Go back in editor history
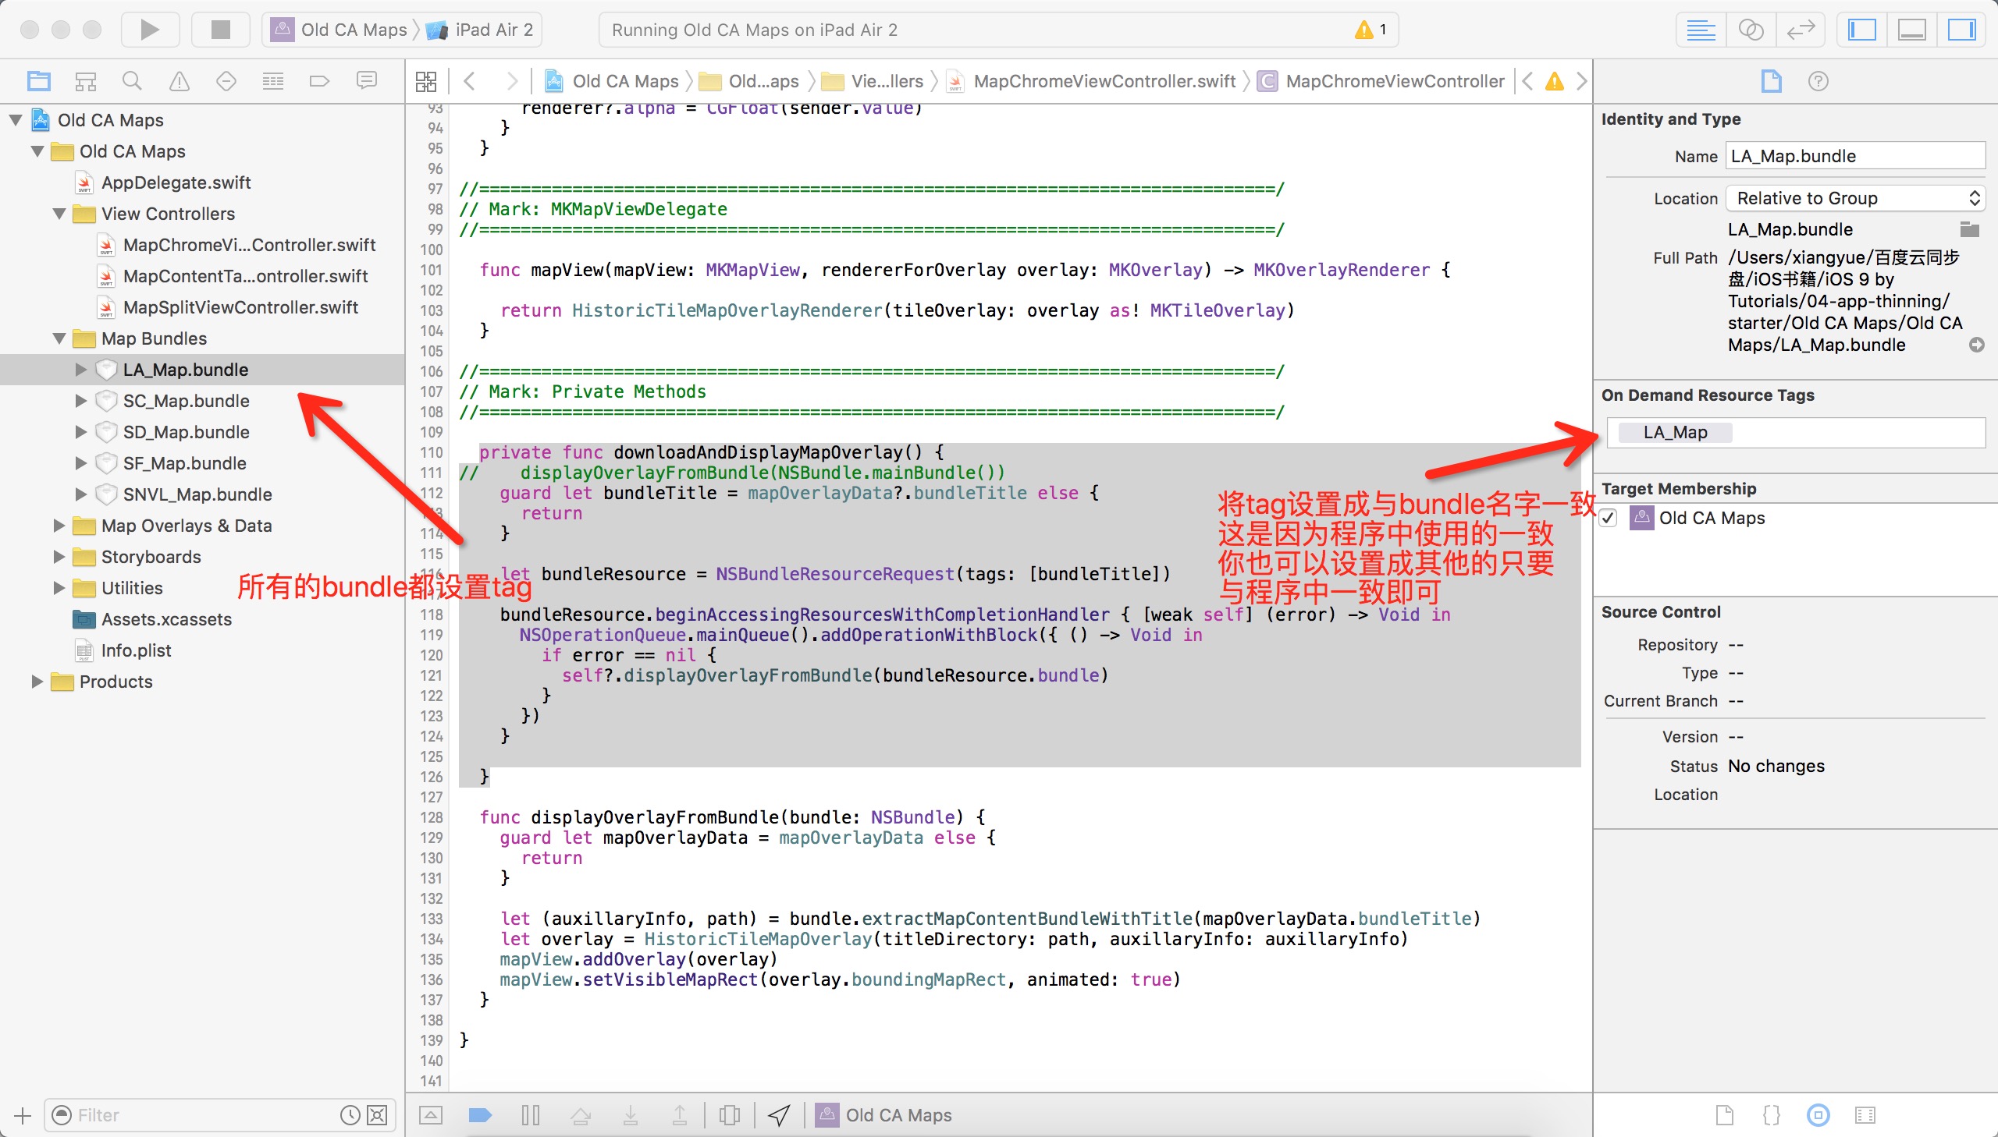The image size is (1998, 1137). pos(469,81)
